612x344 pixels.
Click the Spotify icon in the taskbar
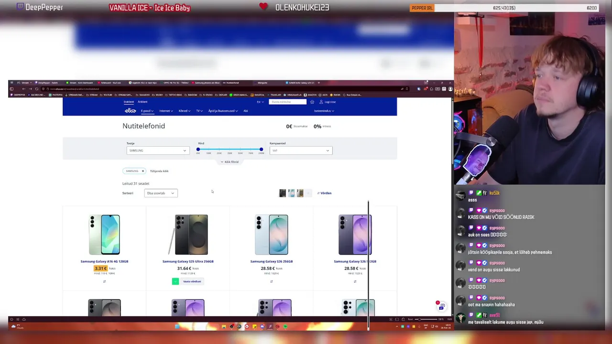click(285, 327)
